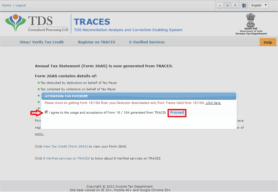Viewport: 278px width, 192px height.
Task: Click the medium font size A icon
Action: [227, 5]
